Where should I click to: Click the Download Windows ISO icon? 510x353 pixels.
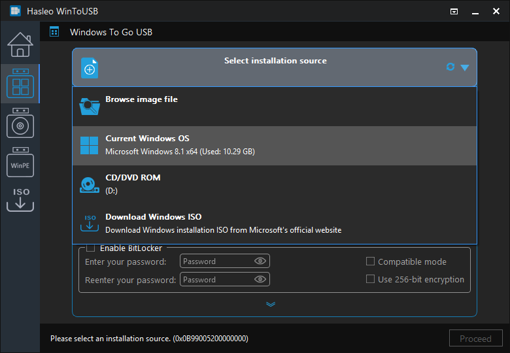pos(90,224)
